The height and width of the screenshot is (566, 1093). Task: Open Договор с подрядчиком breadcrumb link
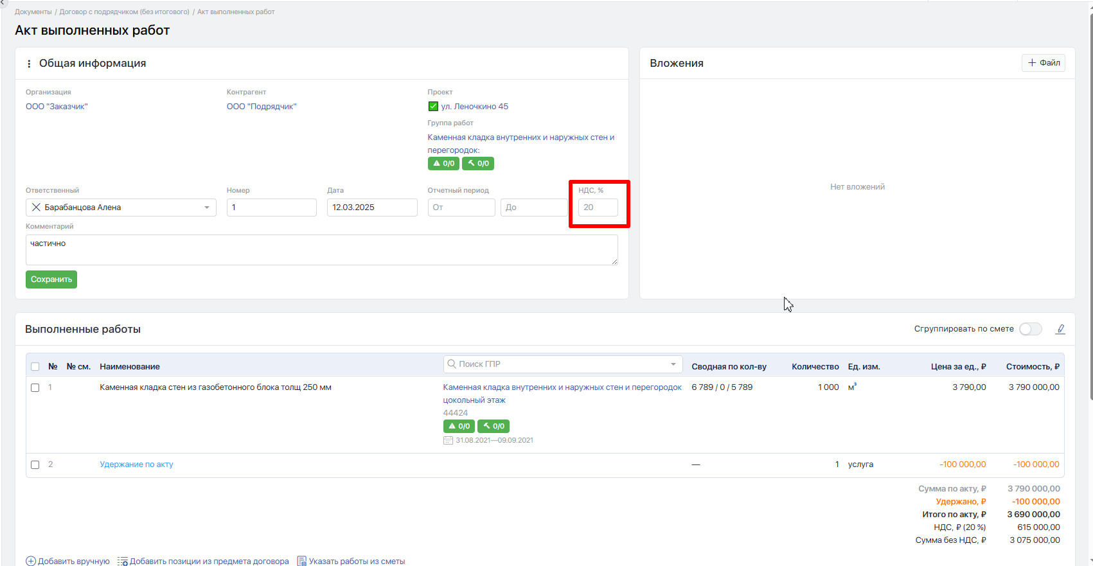pyautogui.click(x=124, y=12)
